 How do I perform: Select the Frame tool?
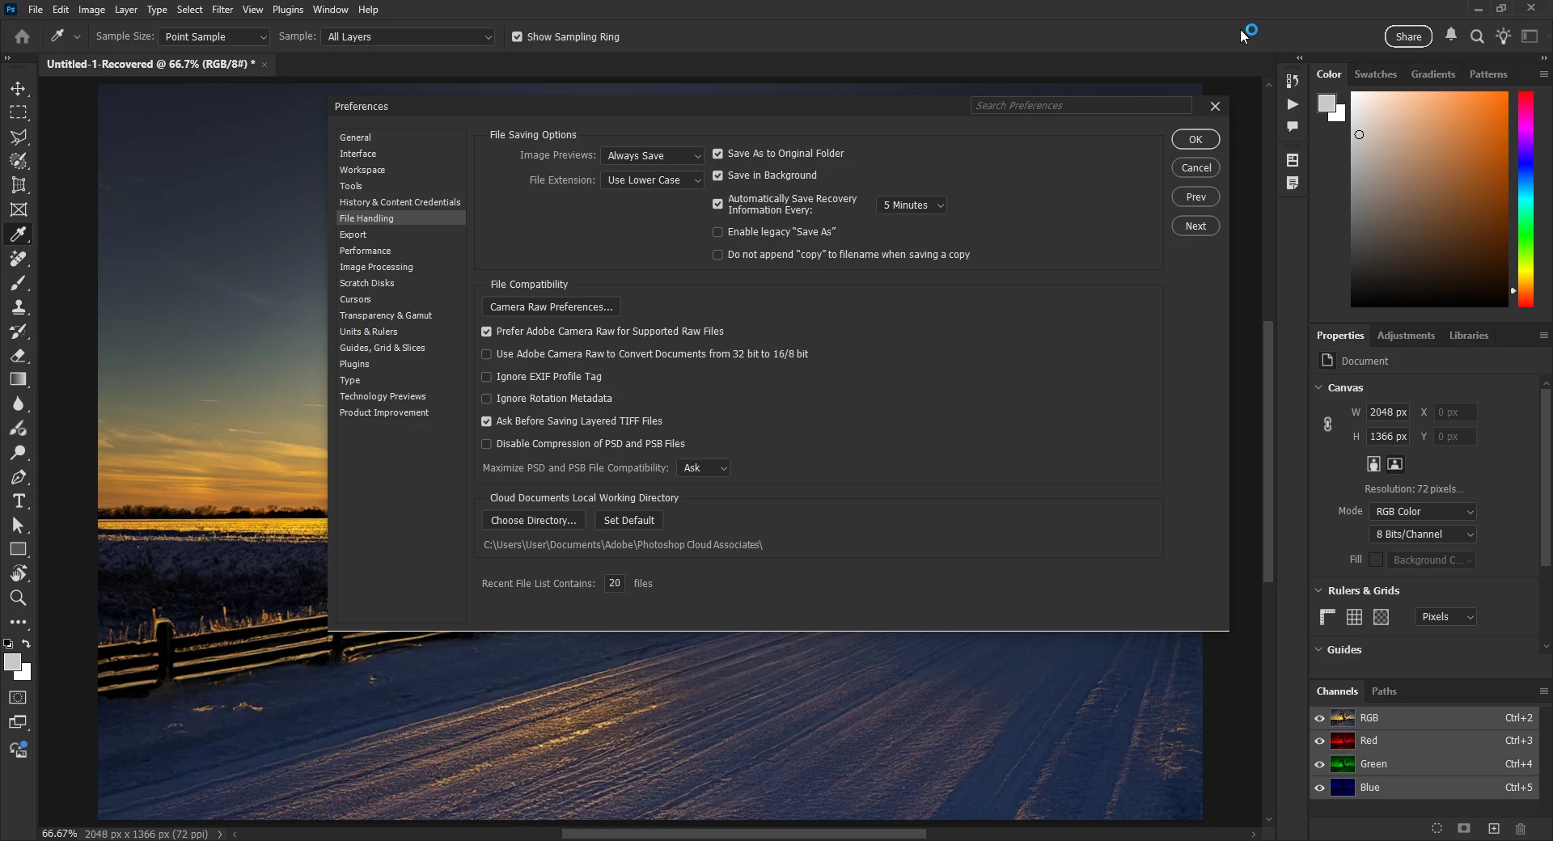pyautogui.click(x=18, y=209)
